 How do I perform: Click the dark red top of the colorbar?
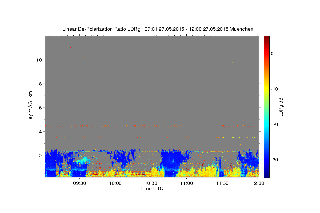click(x=267, y=39)
